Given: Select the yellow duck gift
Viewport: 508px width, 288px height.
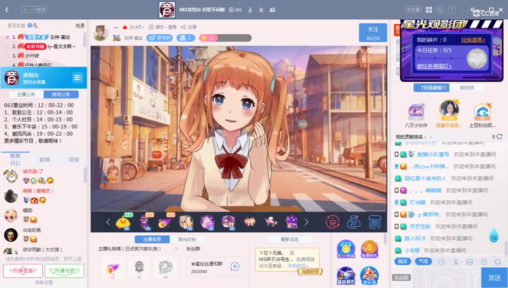Looking at the screenshot, I should [x=123, y=222].
